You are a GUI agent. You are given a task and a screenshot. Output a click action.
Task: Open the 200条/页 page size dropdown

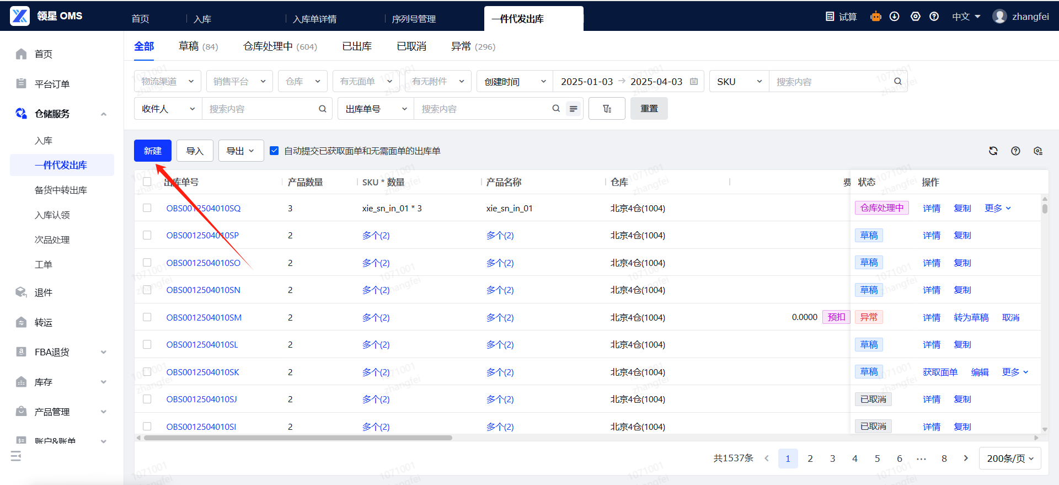pyautogui.click(x=1010, y=459)
